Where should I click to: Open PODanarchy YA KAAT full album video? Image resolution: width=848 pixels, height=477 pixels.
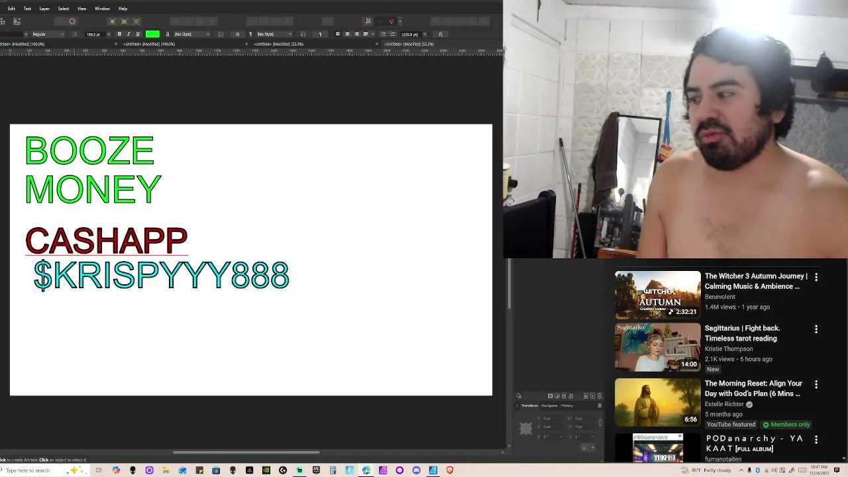point(754,443)
